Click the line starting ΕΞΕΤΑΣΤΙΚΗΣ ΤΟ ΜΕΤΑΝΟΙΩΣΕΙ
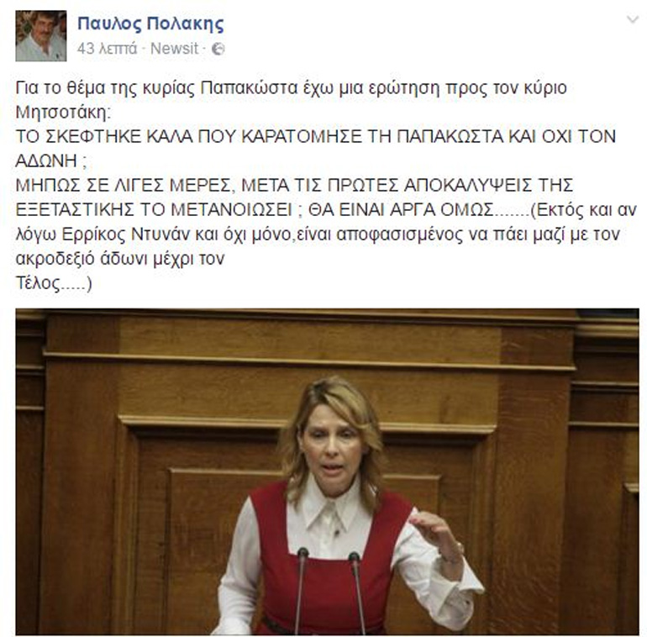This screenshot has width=647, height=637. click(x=326, y=209)
